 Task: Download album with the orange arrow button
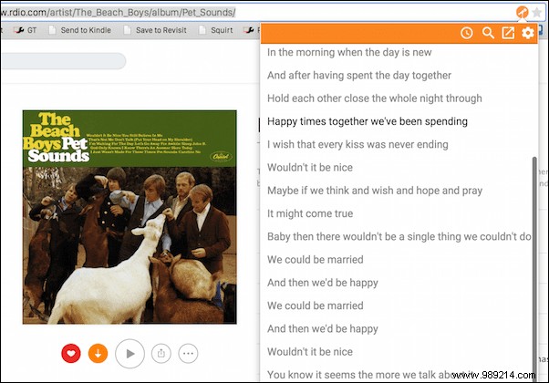click(98, 353)
